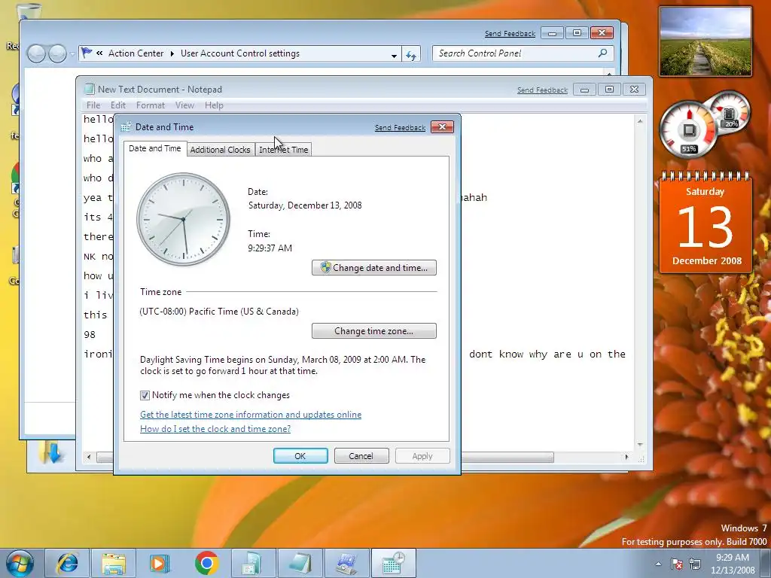Image resolution: width=771 pixels, height=578 pixels.
Task: Click the calendar gadget showing Saturday 13
Action: [x=706, y=224]
